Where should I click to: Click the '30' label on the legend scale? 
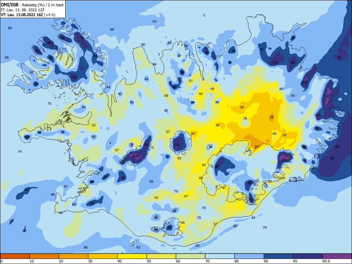(90, 261)
